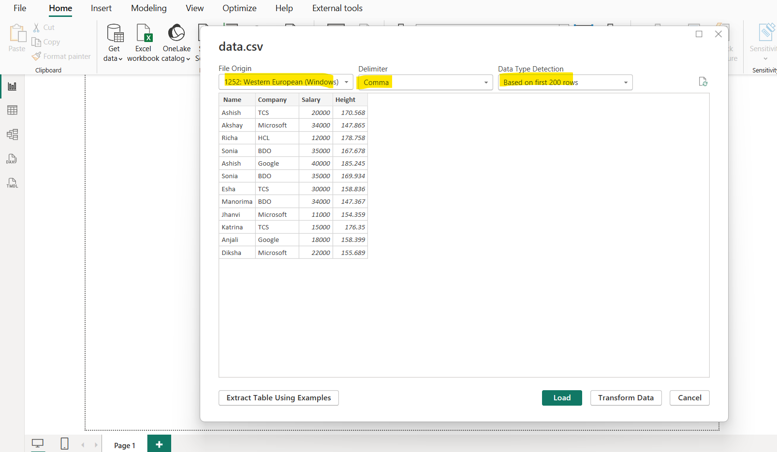Refresh the data.csv file preview

(x=704, y=82)
